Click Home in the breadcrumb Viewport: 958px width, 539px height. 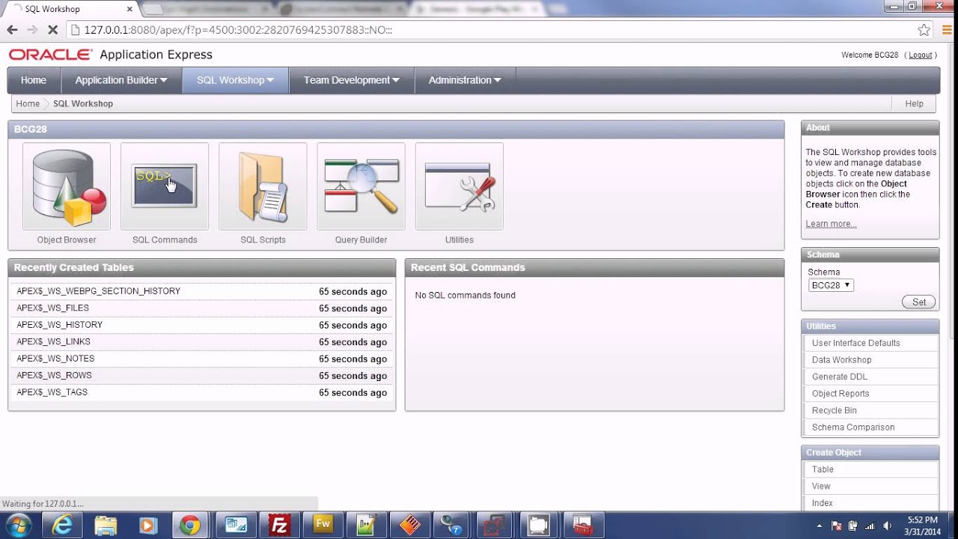click(x=28, y=103)
